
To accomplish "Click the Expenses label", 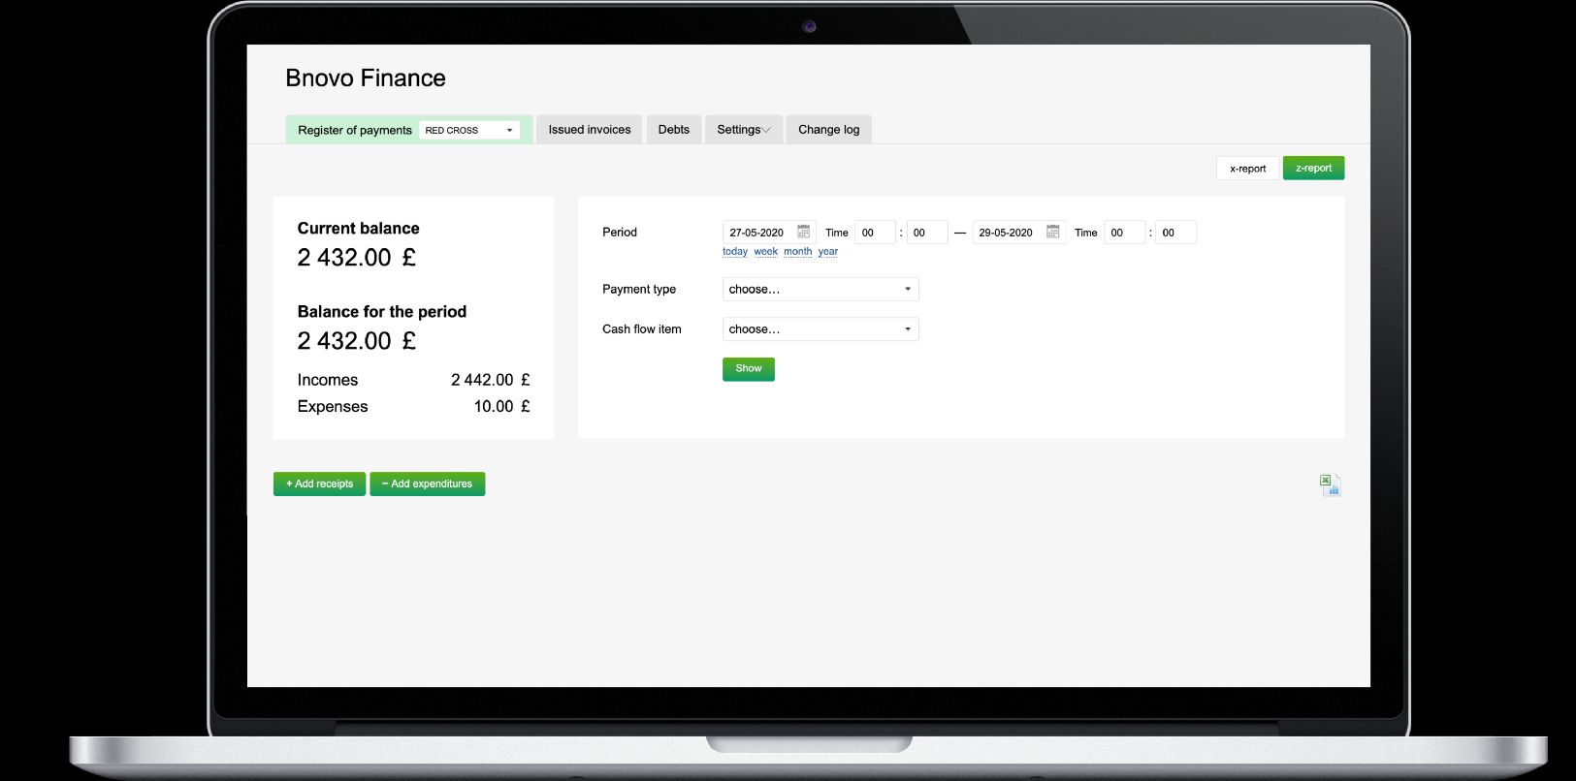I will tap(333, 407).
